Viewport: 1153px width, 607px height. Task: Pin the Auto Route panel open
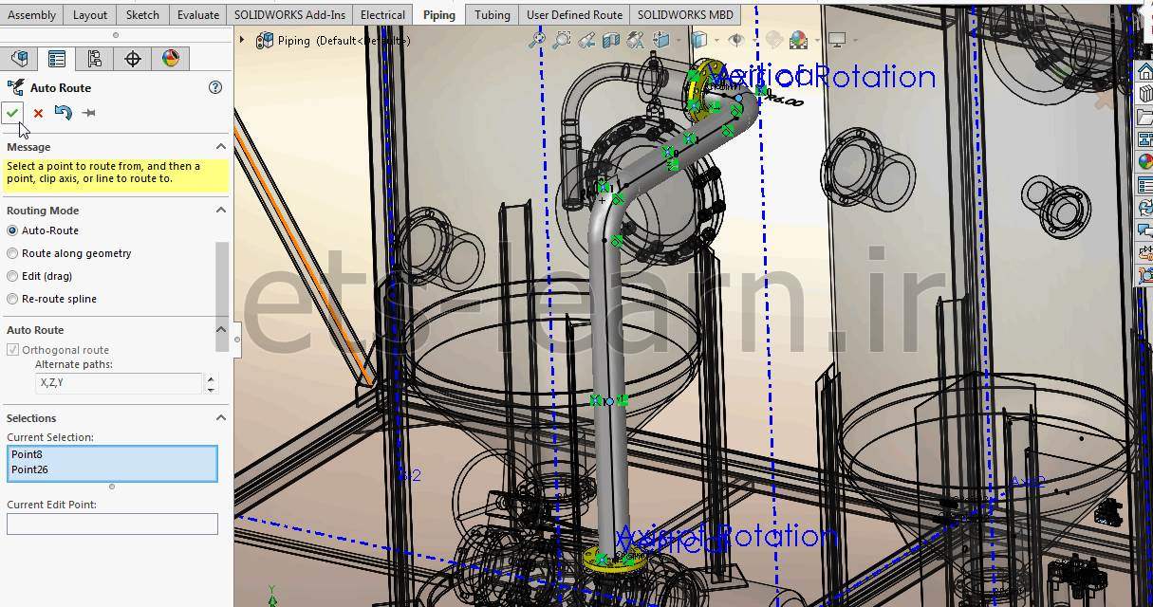tap(88, 113)
